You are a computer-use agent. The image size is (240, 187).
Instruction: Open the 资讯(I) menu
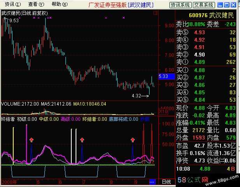tap(12, 4)
